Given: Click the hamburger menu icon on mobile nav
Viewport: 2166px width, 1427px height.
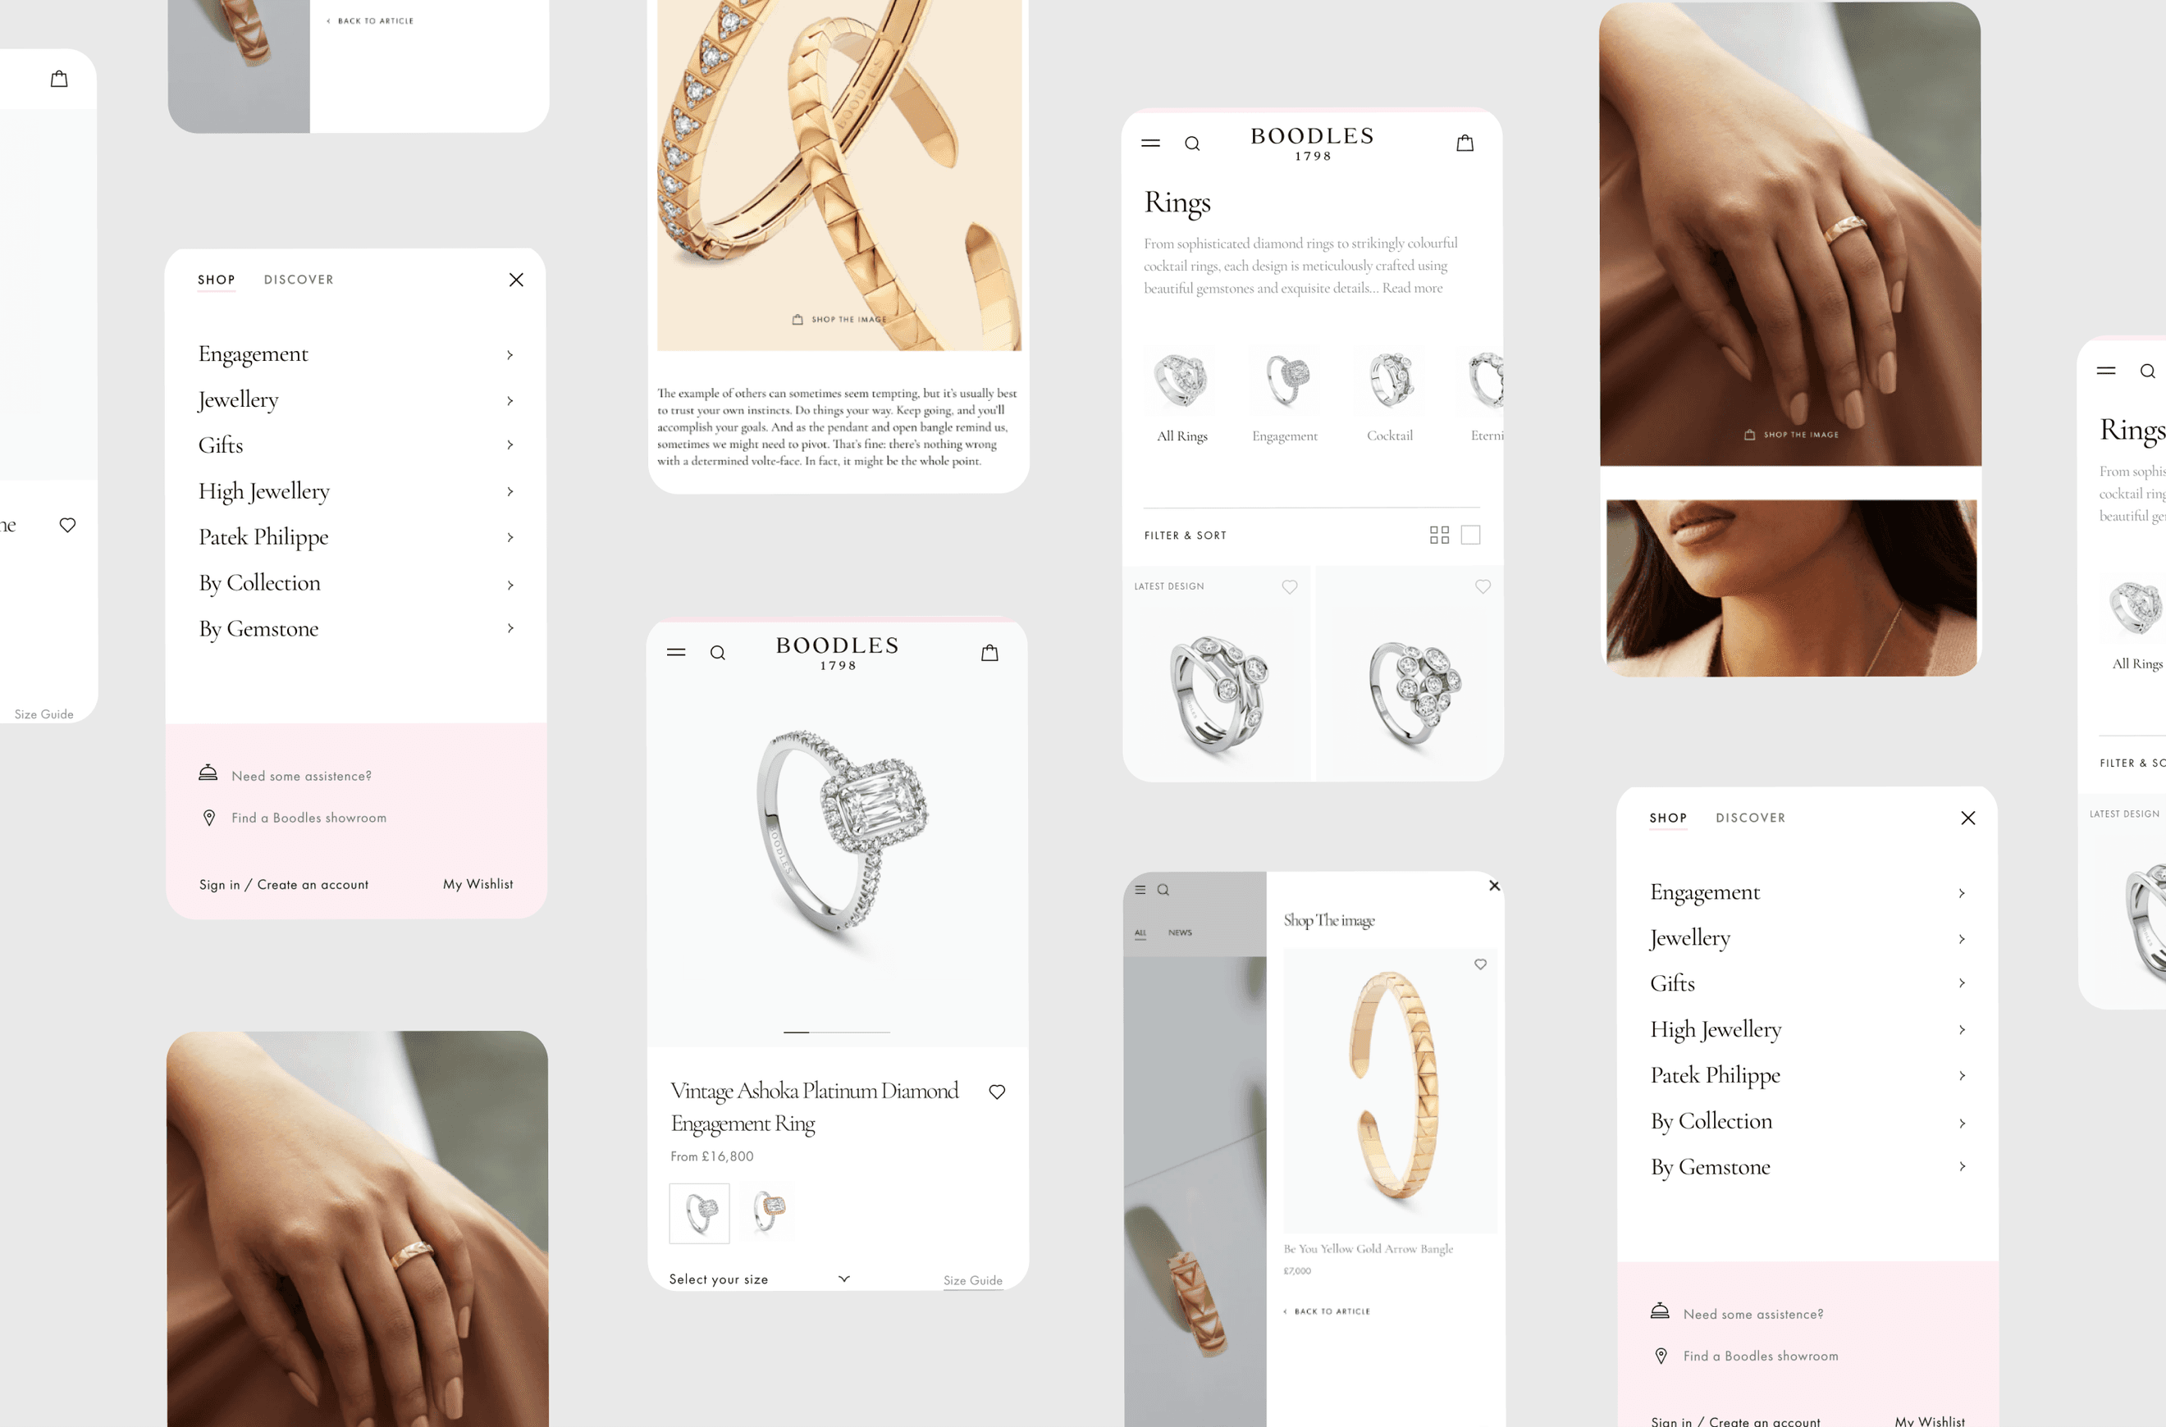Looking at the screenshot, I should (675, 651).
